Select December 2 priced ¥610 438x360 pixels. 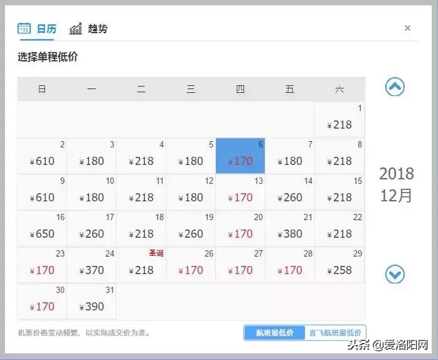click(x=42, y=156)
